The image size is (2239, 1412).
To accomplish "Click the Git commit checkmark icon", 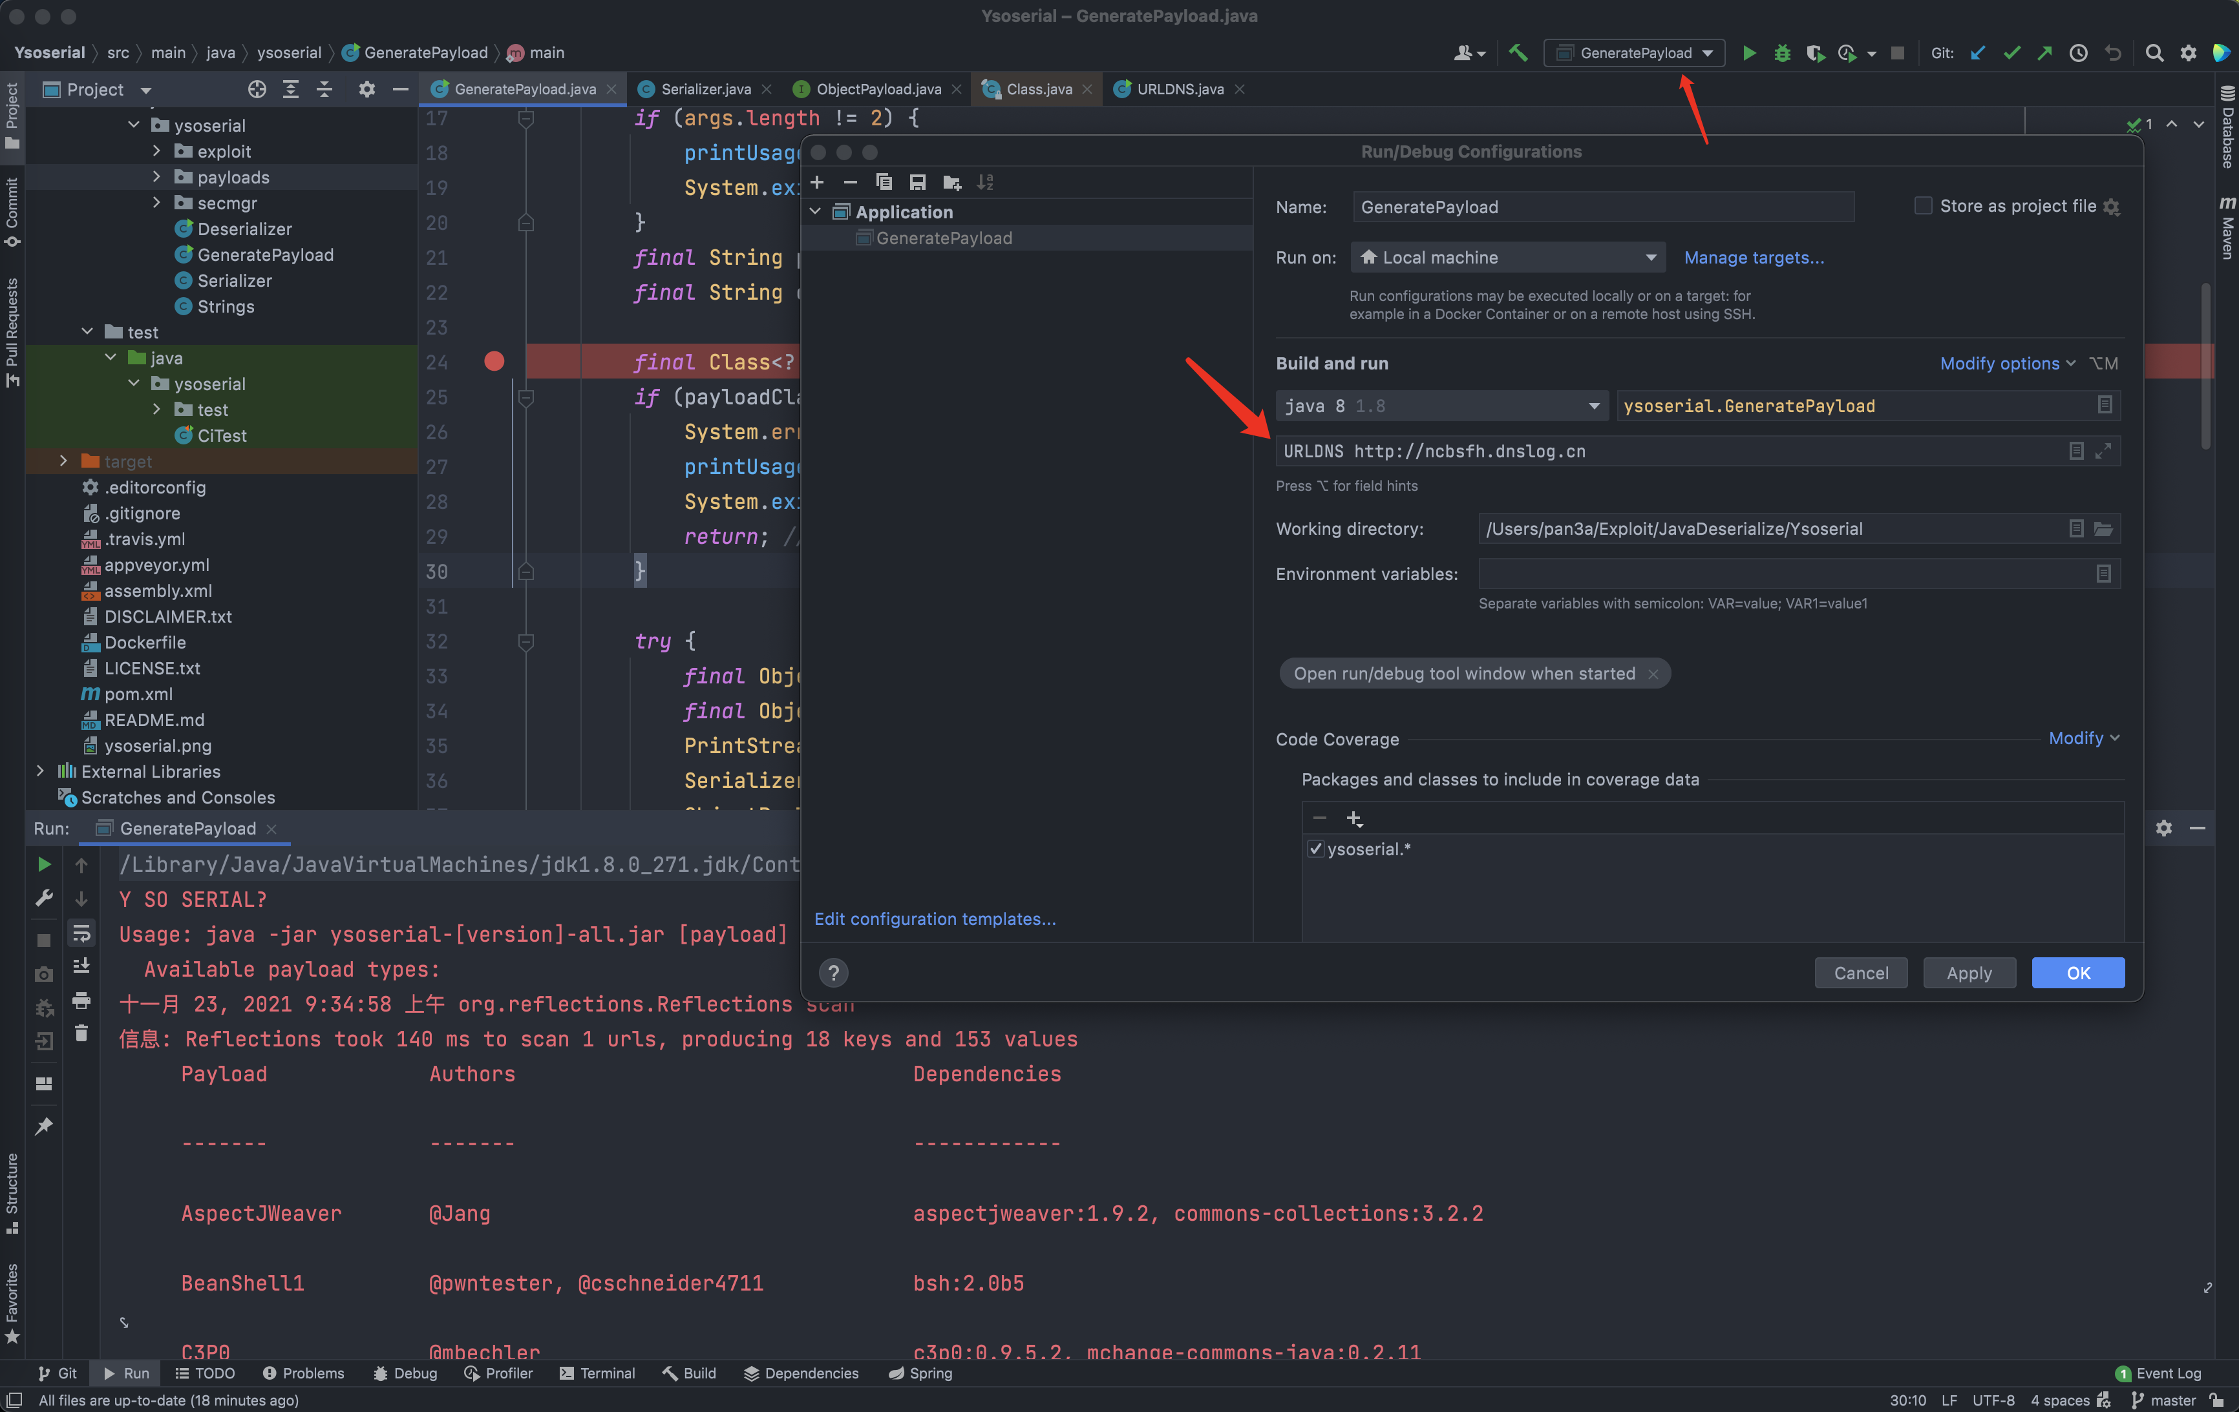I will [2011, 53].
